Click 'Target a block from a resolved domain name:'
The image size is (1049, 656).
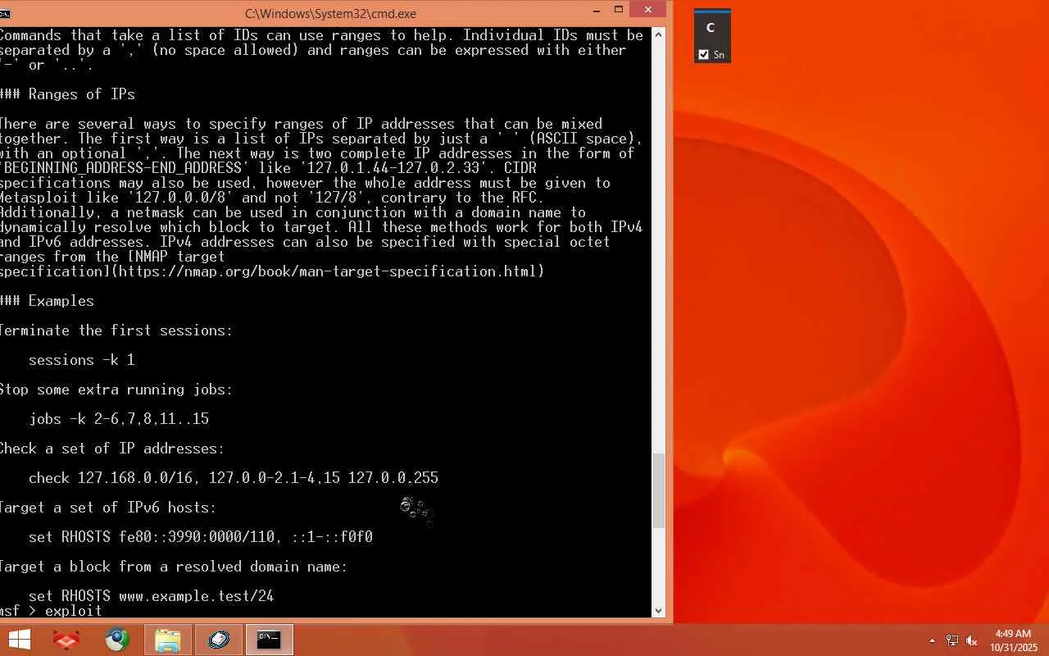pyautogui.click(x=174, y=567)
